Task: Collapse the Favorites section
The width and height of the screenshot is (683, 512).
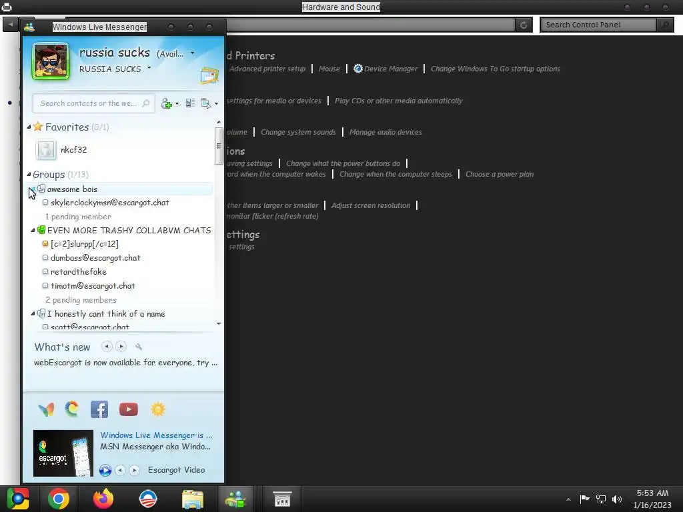Action: tap(29, 127)
